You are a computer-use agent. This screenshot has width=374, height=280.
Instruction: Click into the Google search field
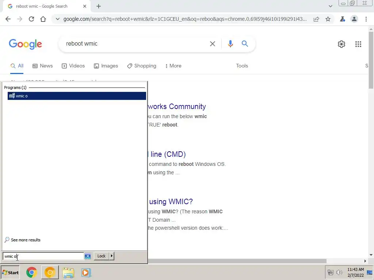coord(136,44)
